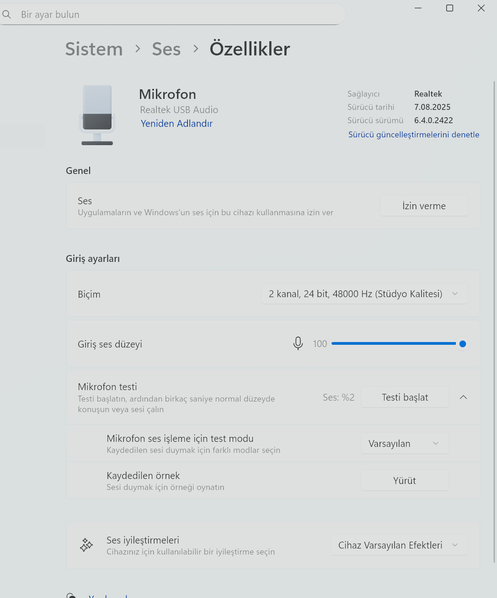Collapse the Mikrofon testi section

pos(463,397)
